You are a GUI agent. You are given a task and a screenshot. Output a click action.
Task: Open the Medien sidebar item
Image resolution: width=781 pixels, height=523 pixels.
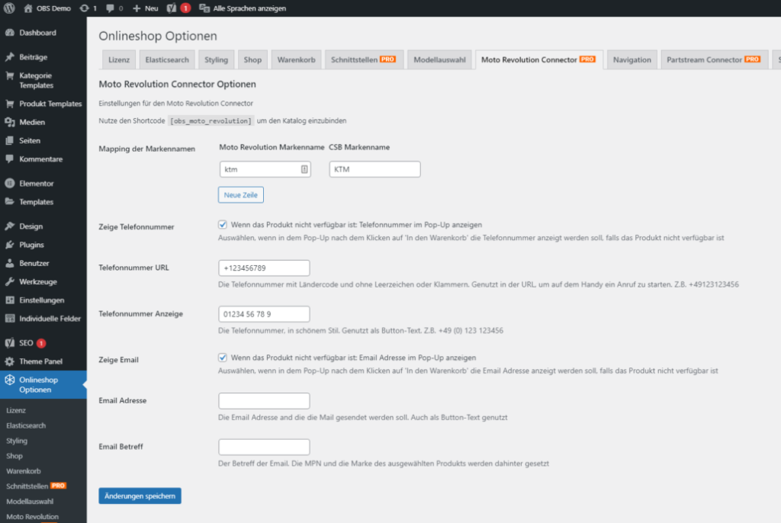[32, 122]
